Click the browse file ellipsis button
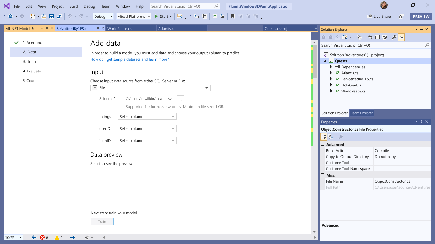The image size is (435, 244). click(x=180, y=99)
